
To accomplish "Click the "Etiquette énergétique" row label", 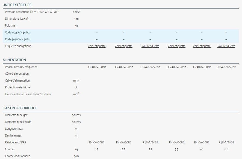I will coord(18,46).
